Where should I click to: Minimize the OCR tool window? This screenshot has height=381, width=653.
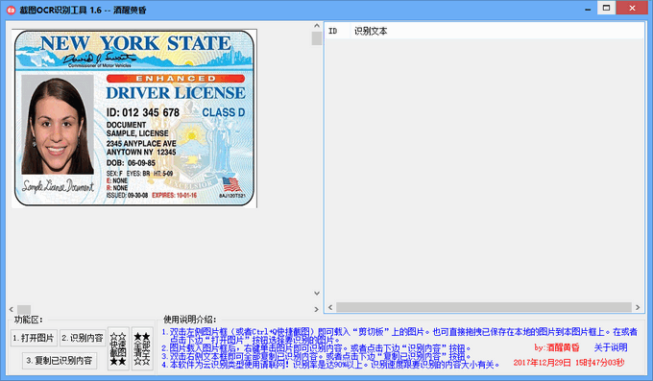[x=588, y=9]
